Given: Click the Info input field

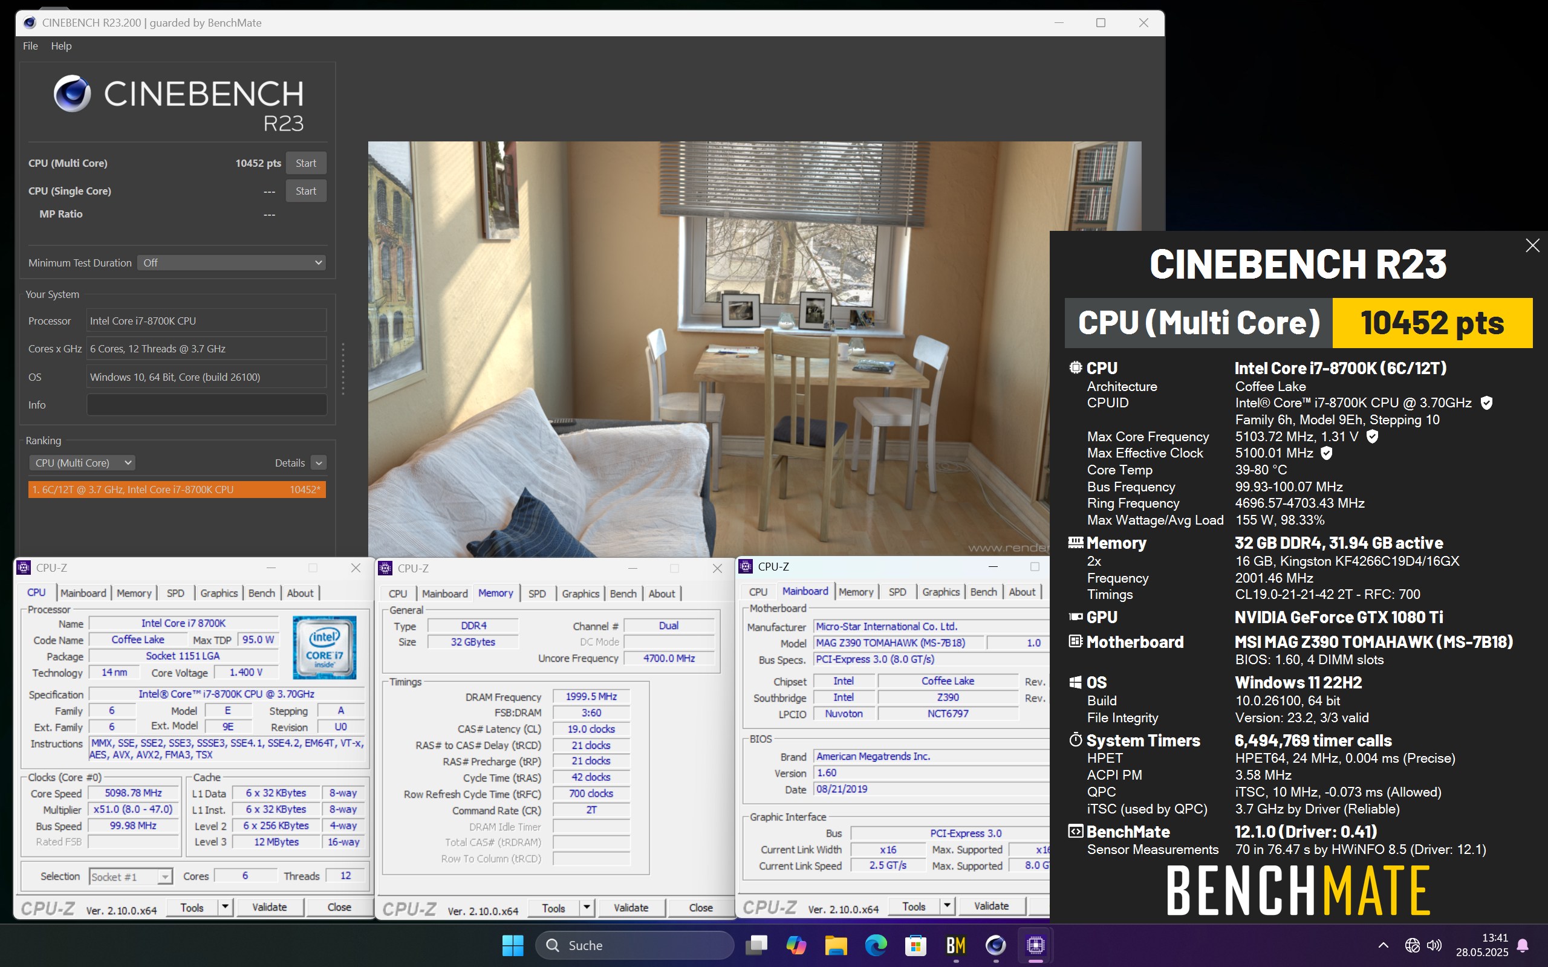Looking at the screenshot, I should coord(207,405).
